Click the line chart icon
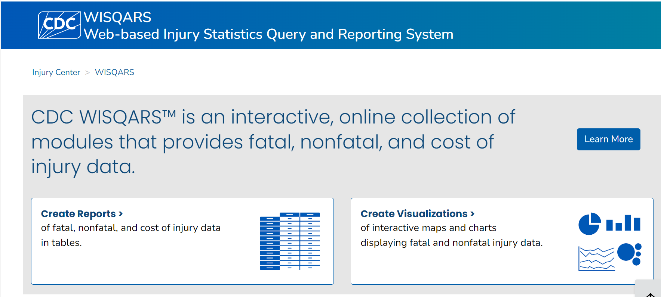 [x=596, y=259]
